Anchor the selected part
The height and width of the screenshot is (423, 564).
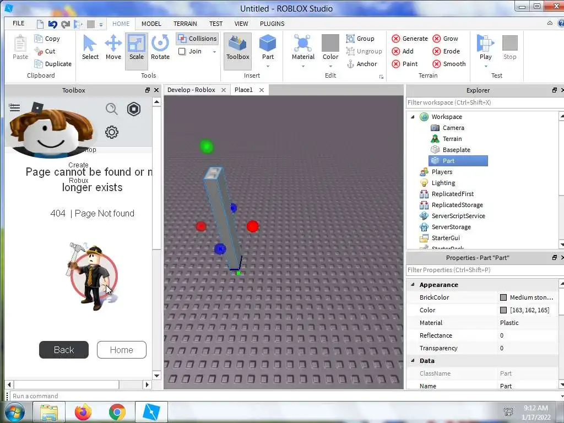(362, 64)
